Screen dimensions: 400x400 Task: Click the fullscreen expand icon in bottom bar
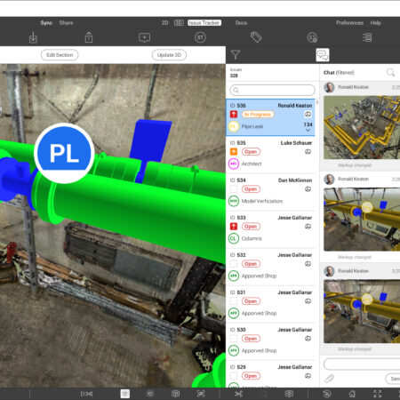click(377, 394)
